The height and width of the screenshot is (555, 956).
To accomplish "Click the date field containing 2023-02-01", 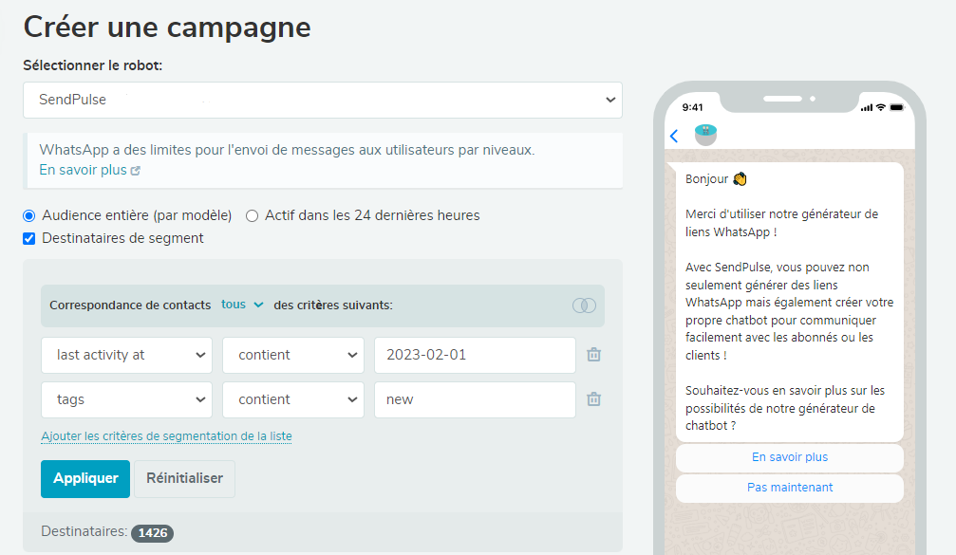I will (475, 354).
